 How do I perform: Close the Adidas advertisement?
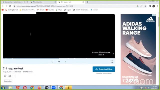pos(155,15)
